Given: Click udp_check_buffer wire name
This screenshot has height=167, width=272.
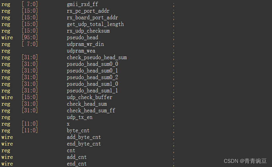Looking at the screenshot, I should click(x=90, y=97).
